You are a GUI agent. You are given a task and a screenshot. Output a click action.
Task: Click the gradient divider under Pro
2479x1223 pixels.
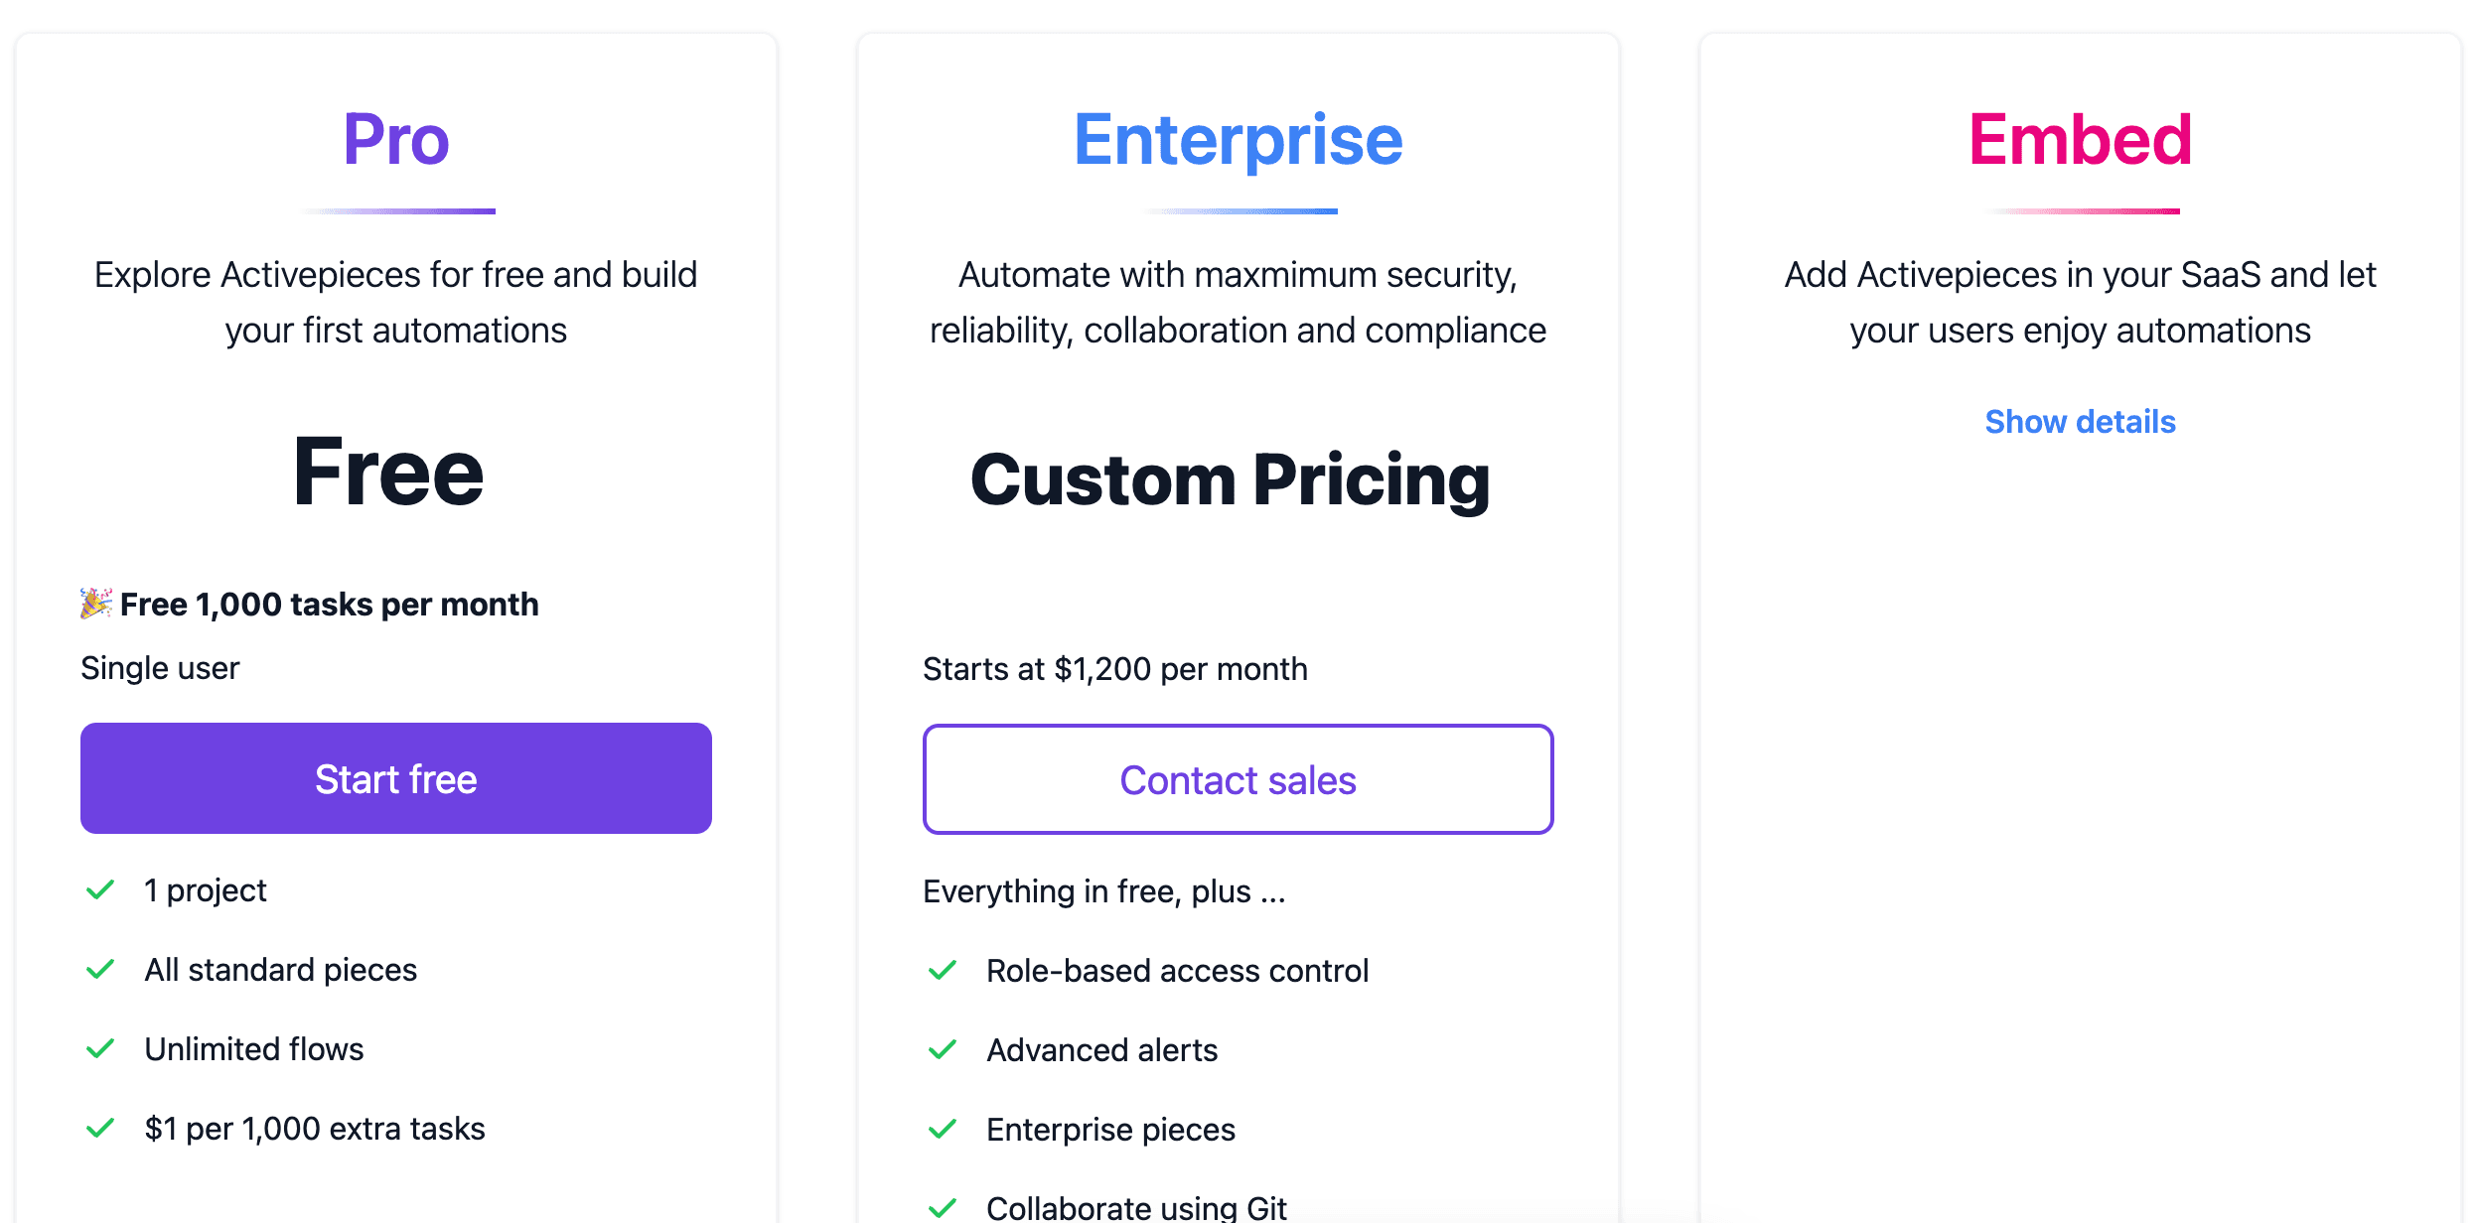396,210
